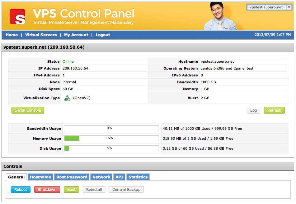This screenshot has width=296, height=204.
Task: Click the green Boot button
Action: coord(71,189)
